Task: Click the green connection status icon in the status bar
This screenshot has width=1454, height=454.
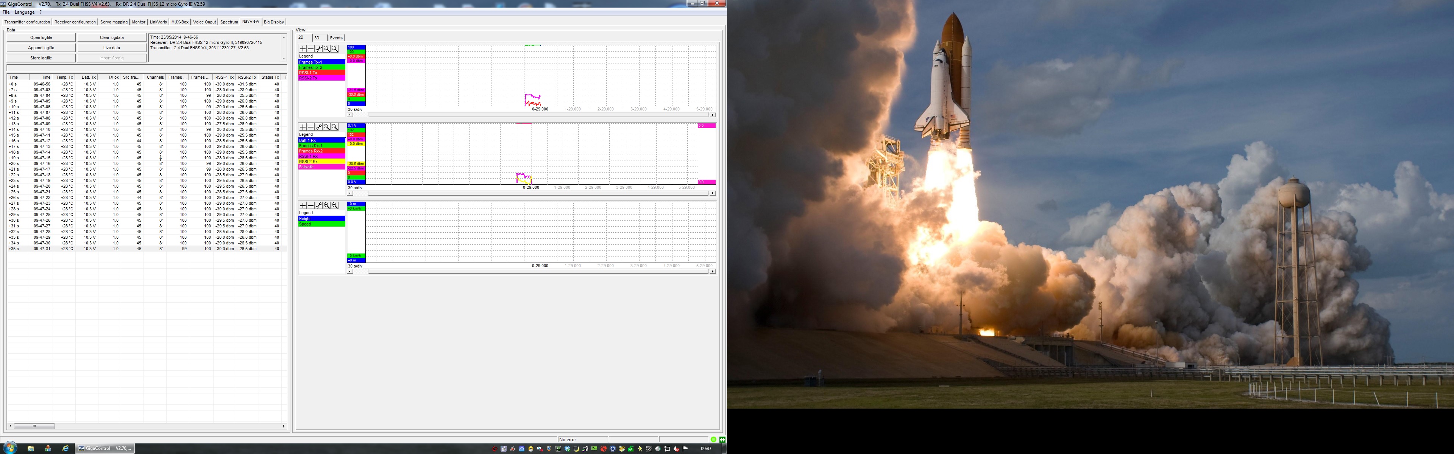Action: tap(713, 439)
